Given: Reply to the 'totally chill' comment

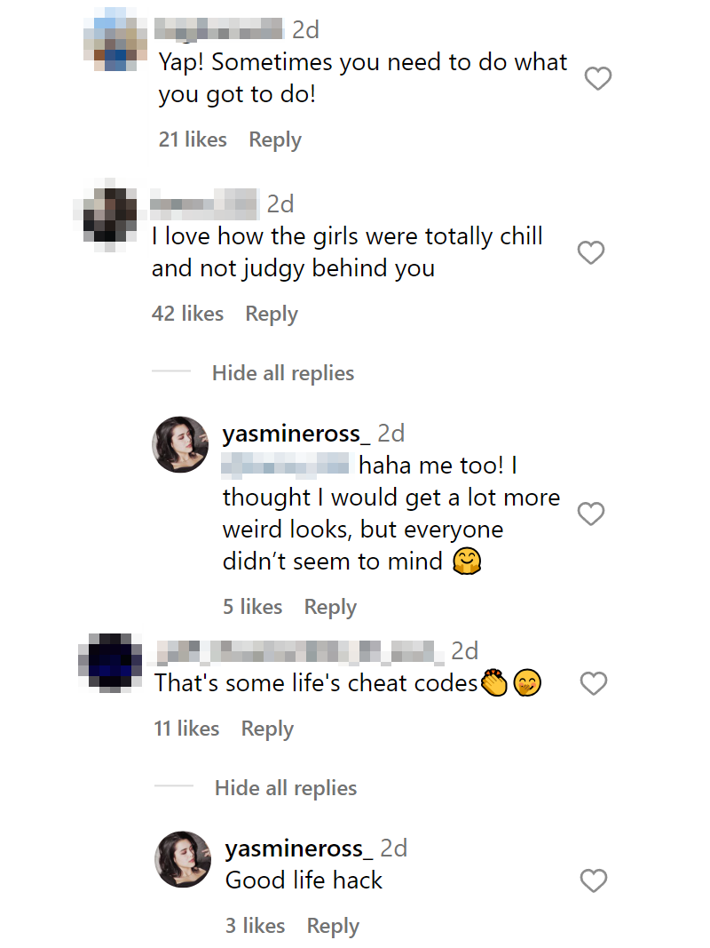Looking at the screenshot, I should [271, 314].
